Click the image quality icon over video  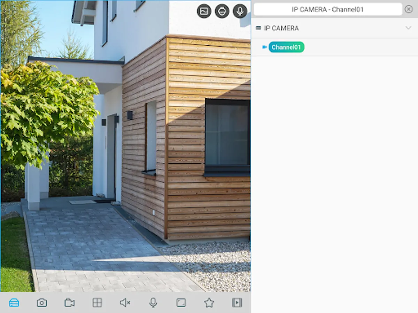click(204, 11)
